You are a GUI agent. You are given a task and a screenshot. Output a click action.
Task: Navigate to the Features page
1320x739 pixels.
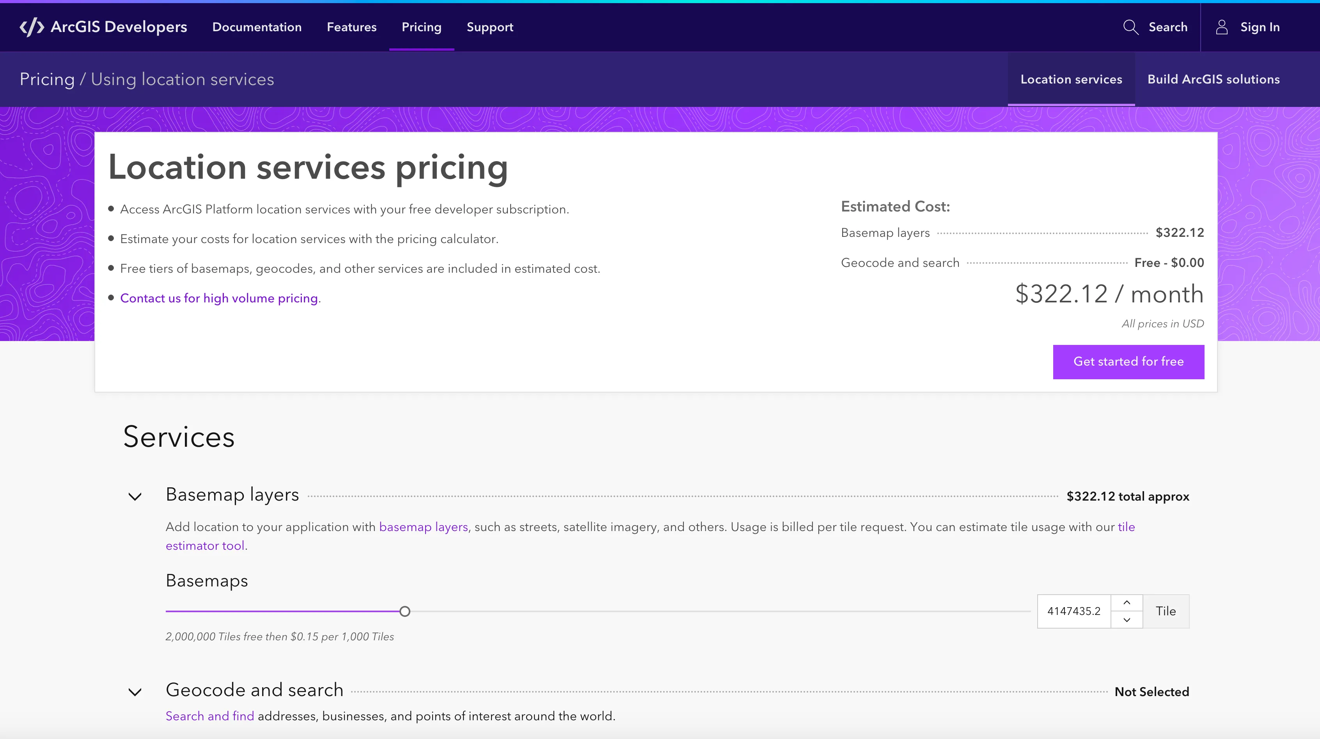click(x=351, y=27)
